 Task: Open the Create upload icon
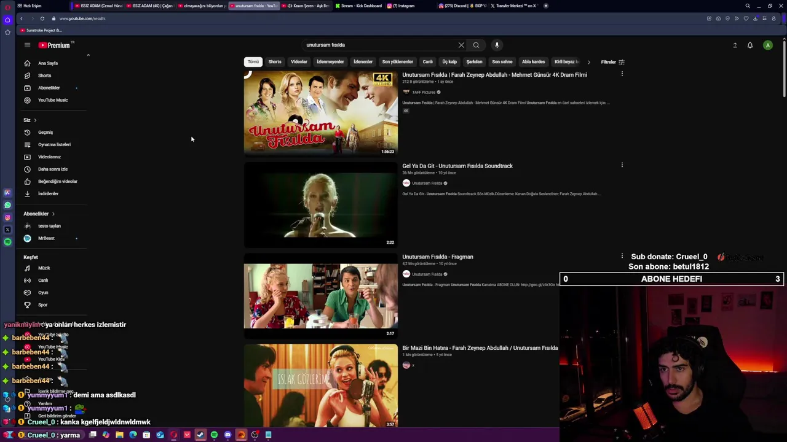tap(735, 45)
